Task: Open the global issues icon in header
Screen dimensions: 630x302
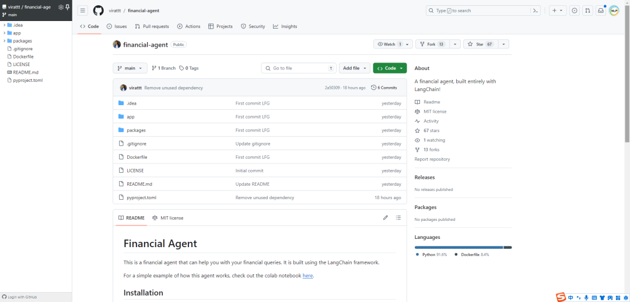Action: coord(575,11)
